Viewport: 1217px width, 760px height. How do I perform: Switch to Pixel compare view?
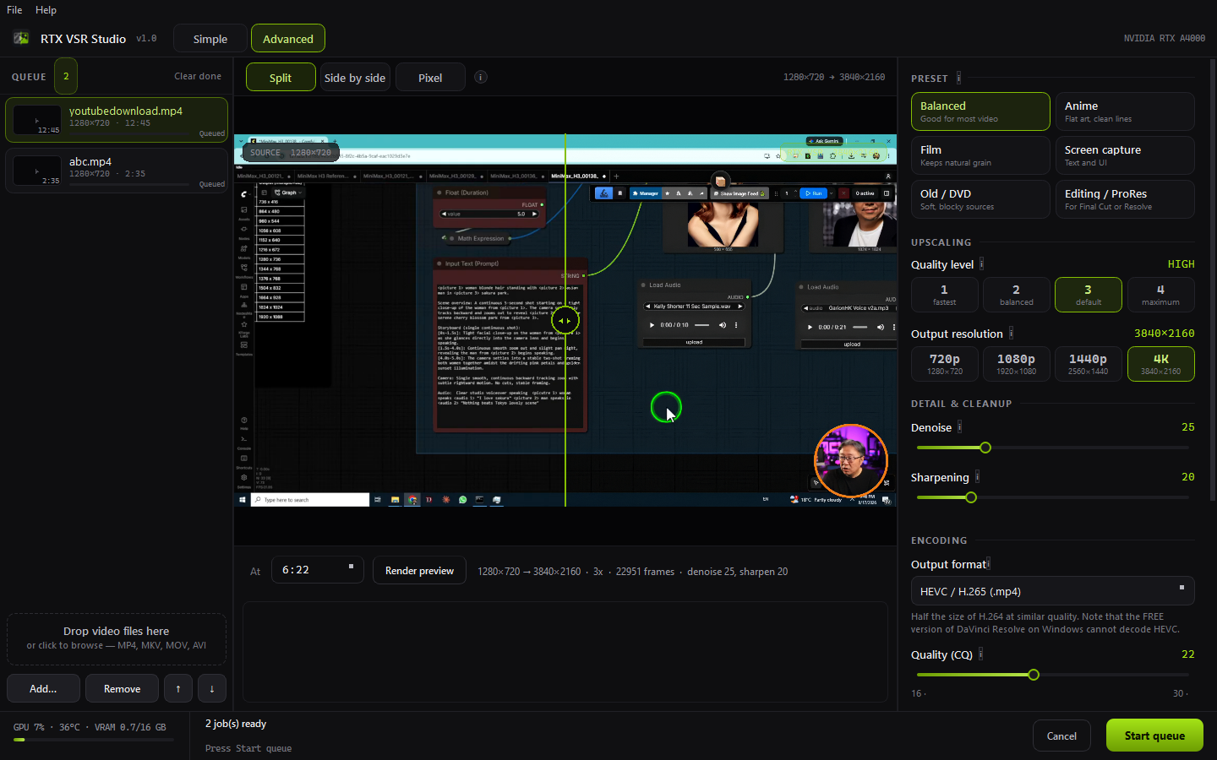[430, 78]
